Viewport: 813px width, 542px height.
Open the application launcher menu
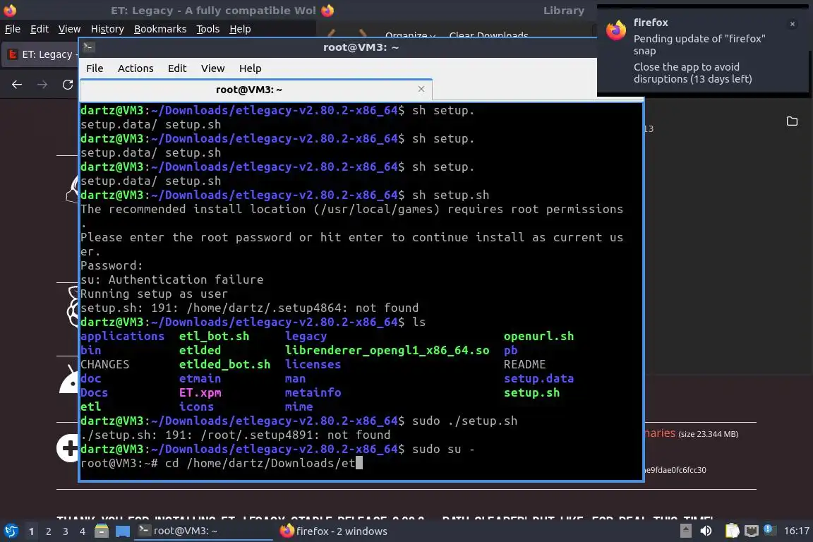(11, 531)
